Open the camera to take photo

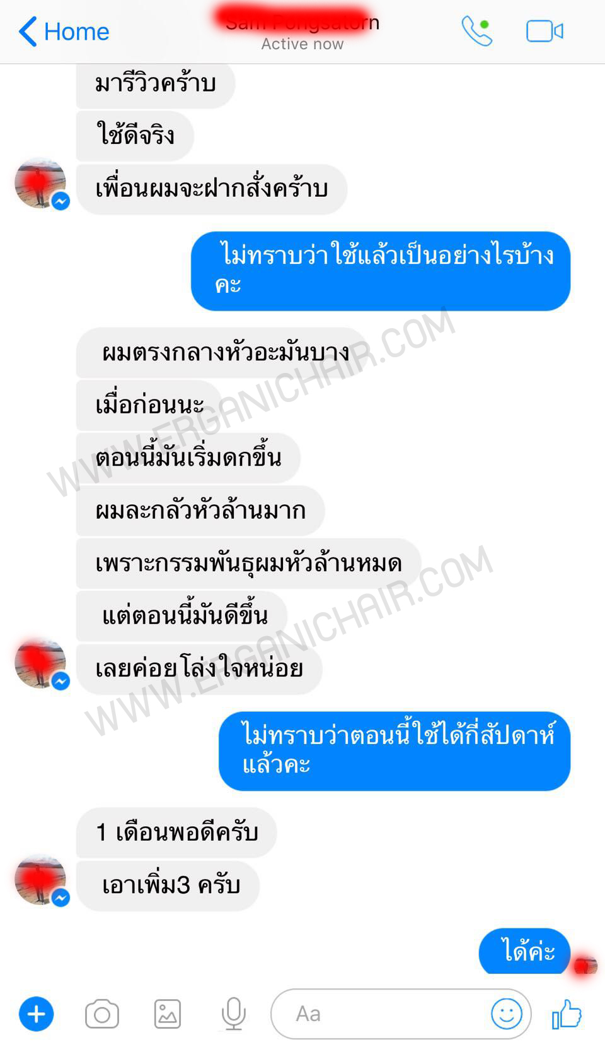tap(102, 1014)
